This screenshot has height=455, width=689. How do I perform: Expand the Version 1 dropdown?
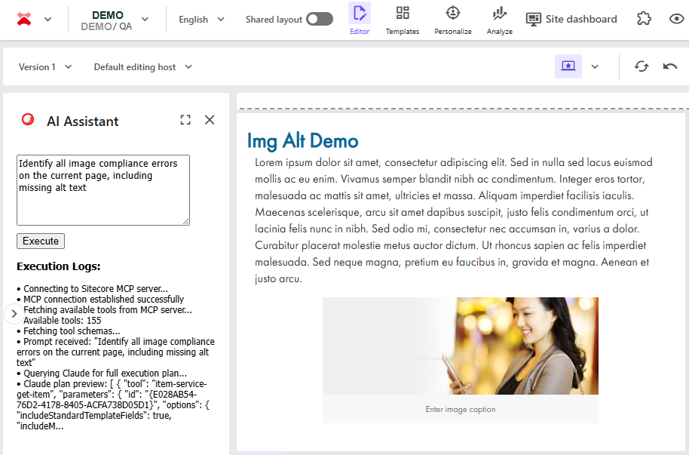(x=45, y=67)
